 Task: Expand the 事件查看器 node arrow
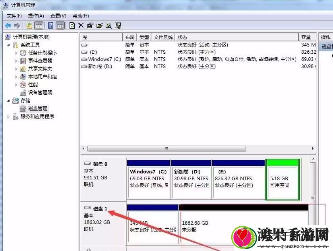pos(16,61)
